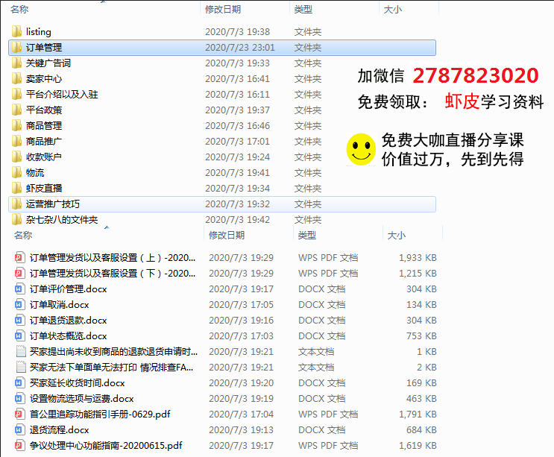Click the 订单取消.docx file icon
Viewport: 554px width, 457px height.
tap(20, 304)
